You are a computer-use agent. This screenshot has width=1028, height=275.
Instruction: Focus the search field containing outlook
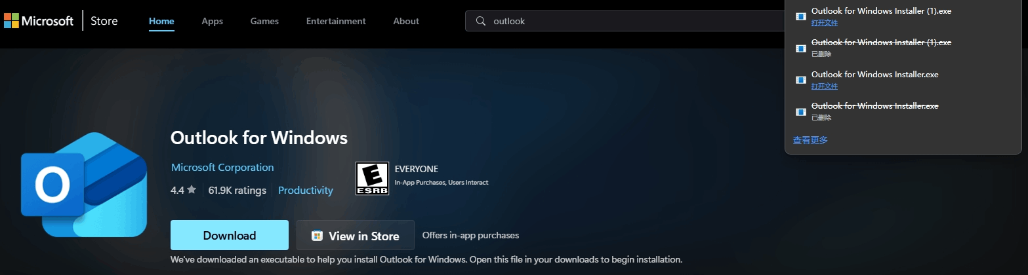625,21
